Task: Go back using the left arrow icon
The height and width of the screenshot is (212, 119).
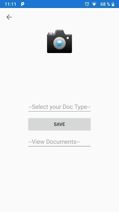Action: pyautogui.click(x=9, y=17)
